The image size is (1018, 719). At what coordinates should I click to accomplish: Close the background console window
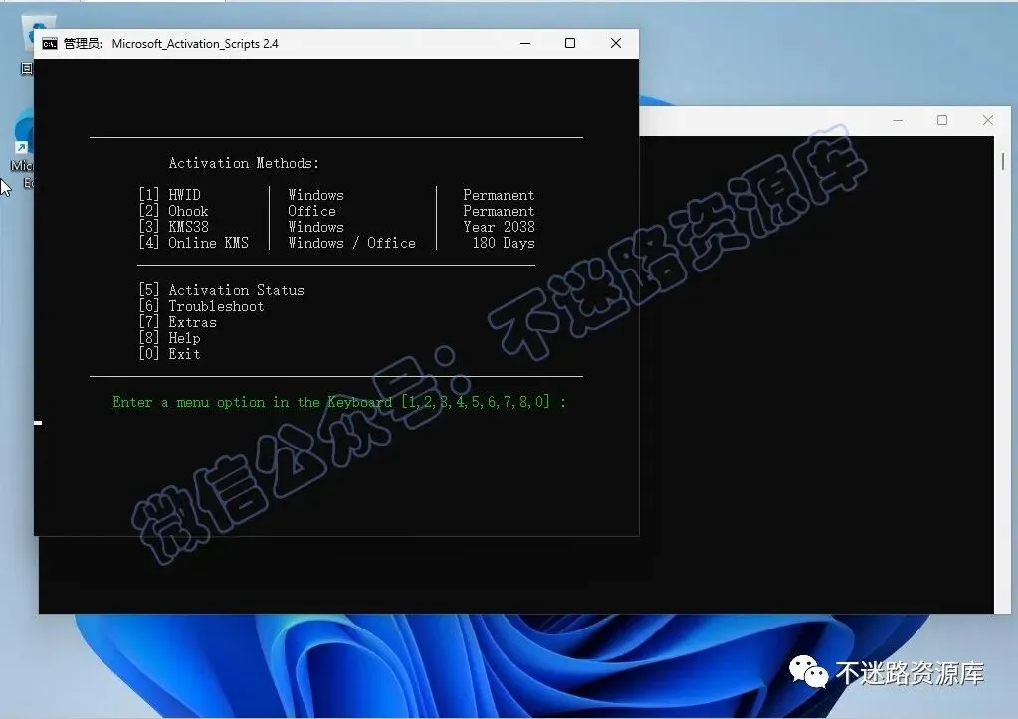pyautogui.click(x=988, y=120)
